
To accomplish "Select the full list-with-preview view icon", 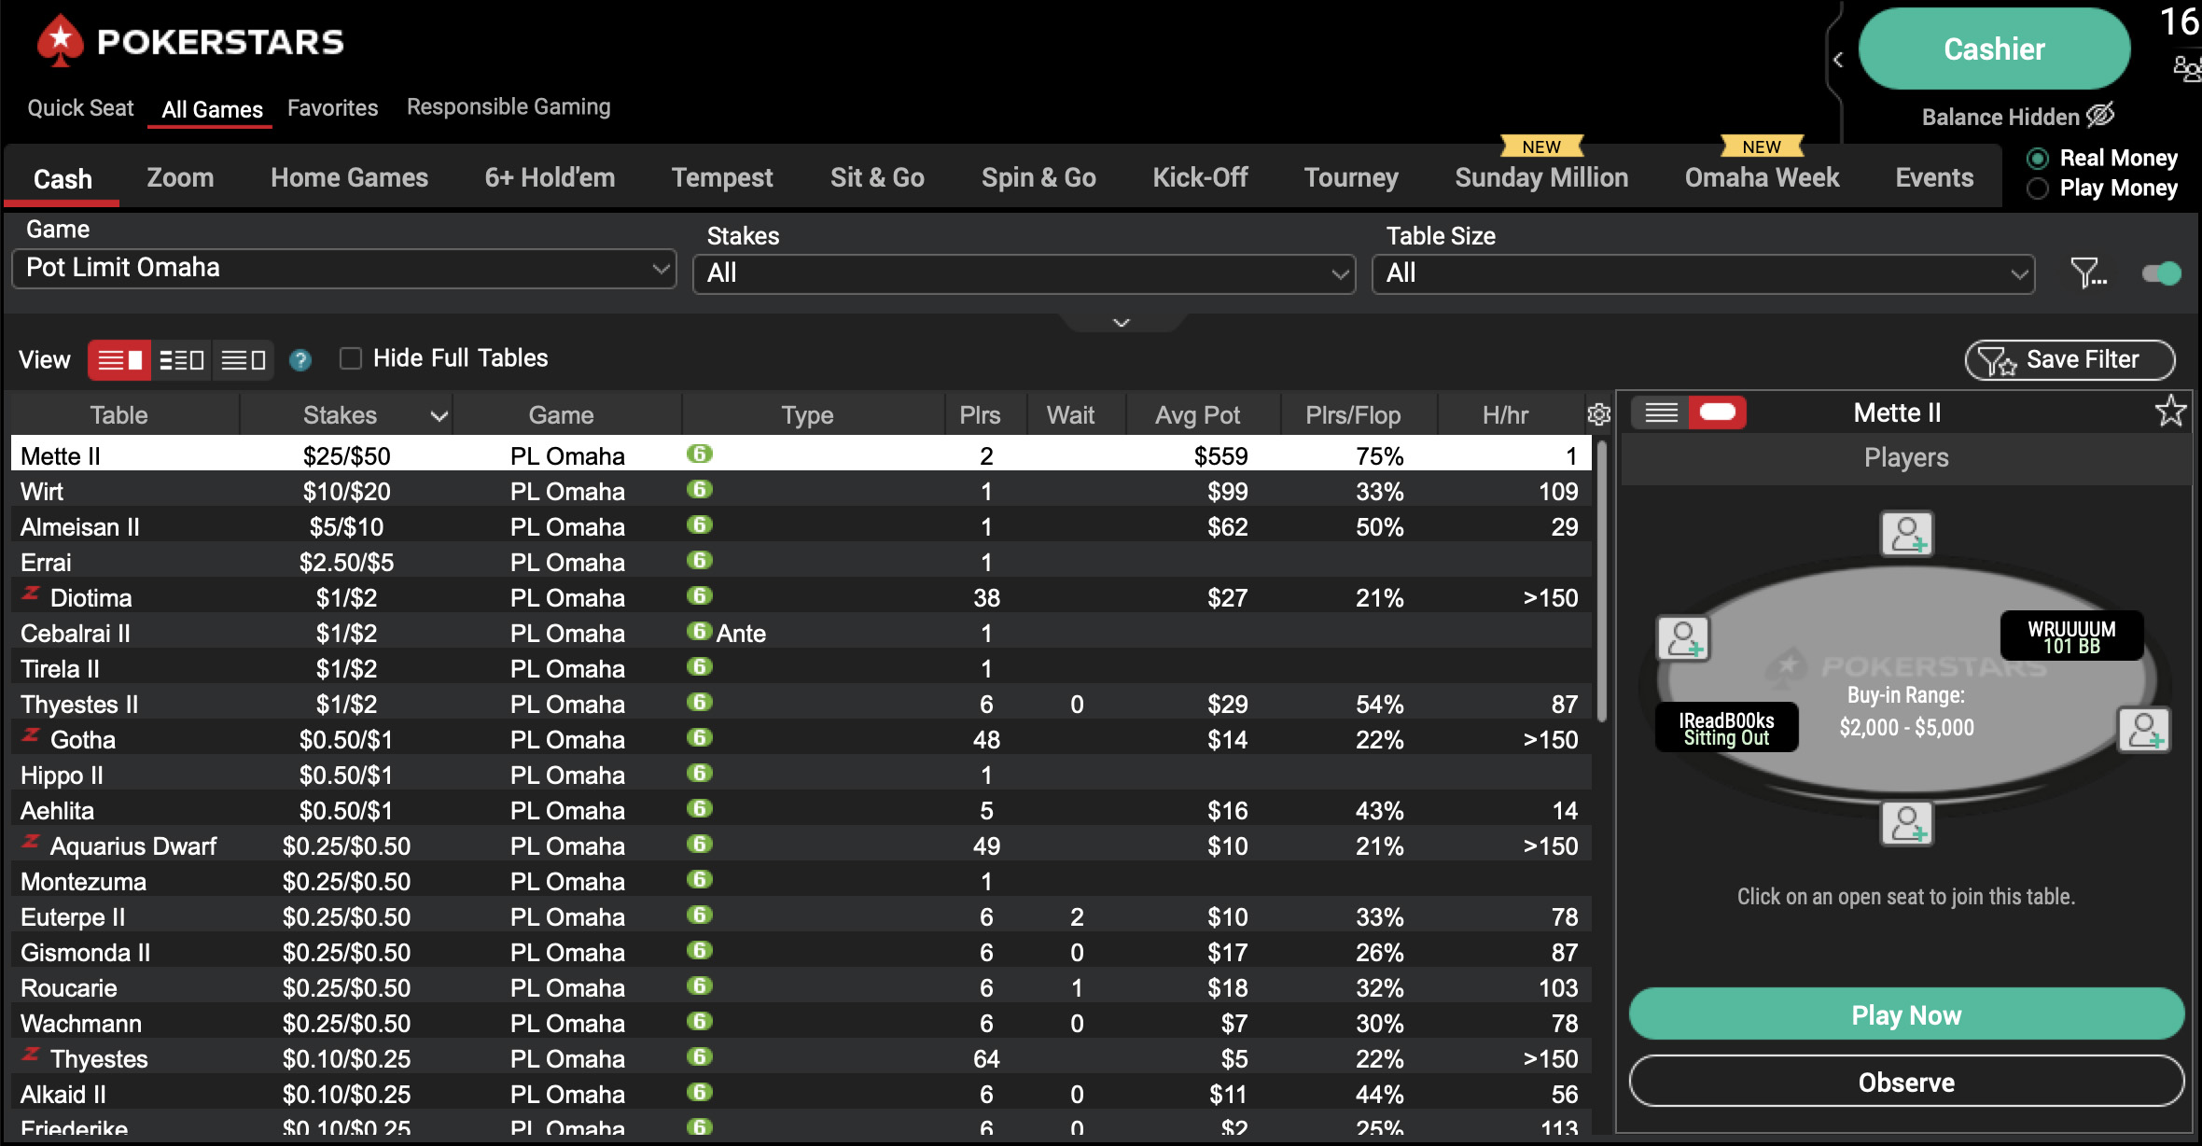I will 119,360.
